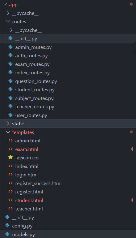
Task: Click the modified dot indicator on templates folder
Action: (x=131, y=132)
